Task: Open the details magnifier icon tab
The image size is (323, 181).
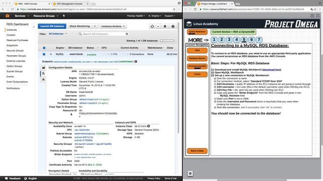Action: (x=43, y=73)
